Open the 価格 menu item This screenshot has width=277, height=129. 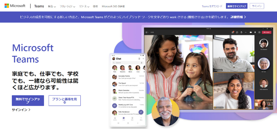coord(95,6)
